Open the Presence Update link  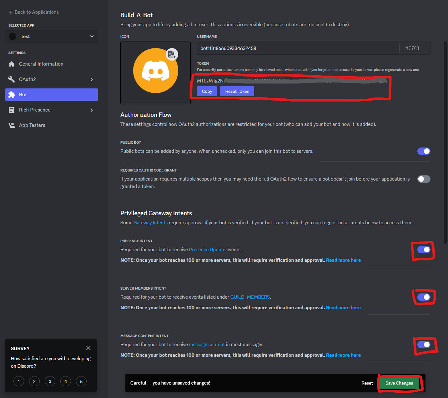(207, 250)
